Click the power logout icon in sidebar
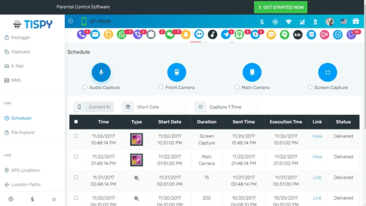 [x=54, y=199]
